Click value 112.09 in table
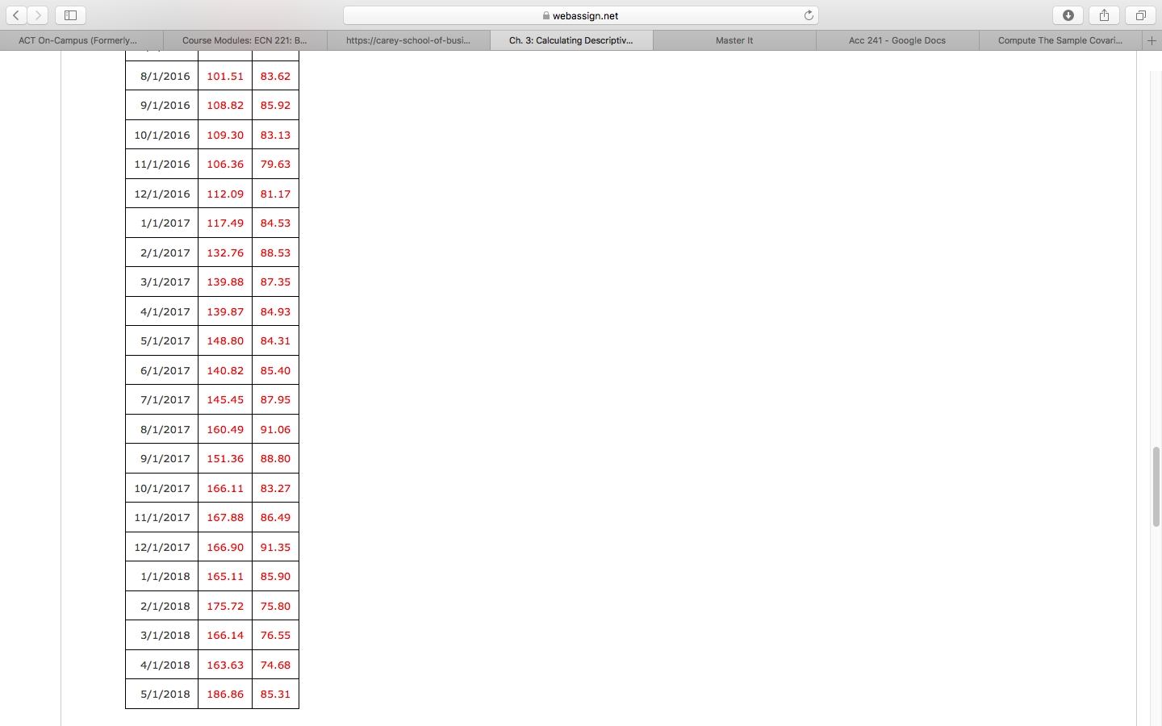This screenshot has height=726, width=1162. coord(225,194)
